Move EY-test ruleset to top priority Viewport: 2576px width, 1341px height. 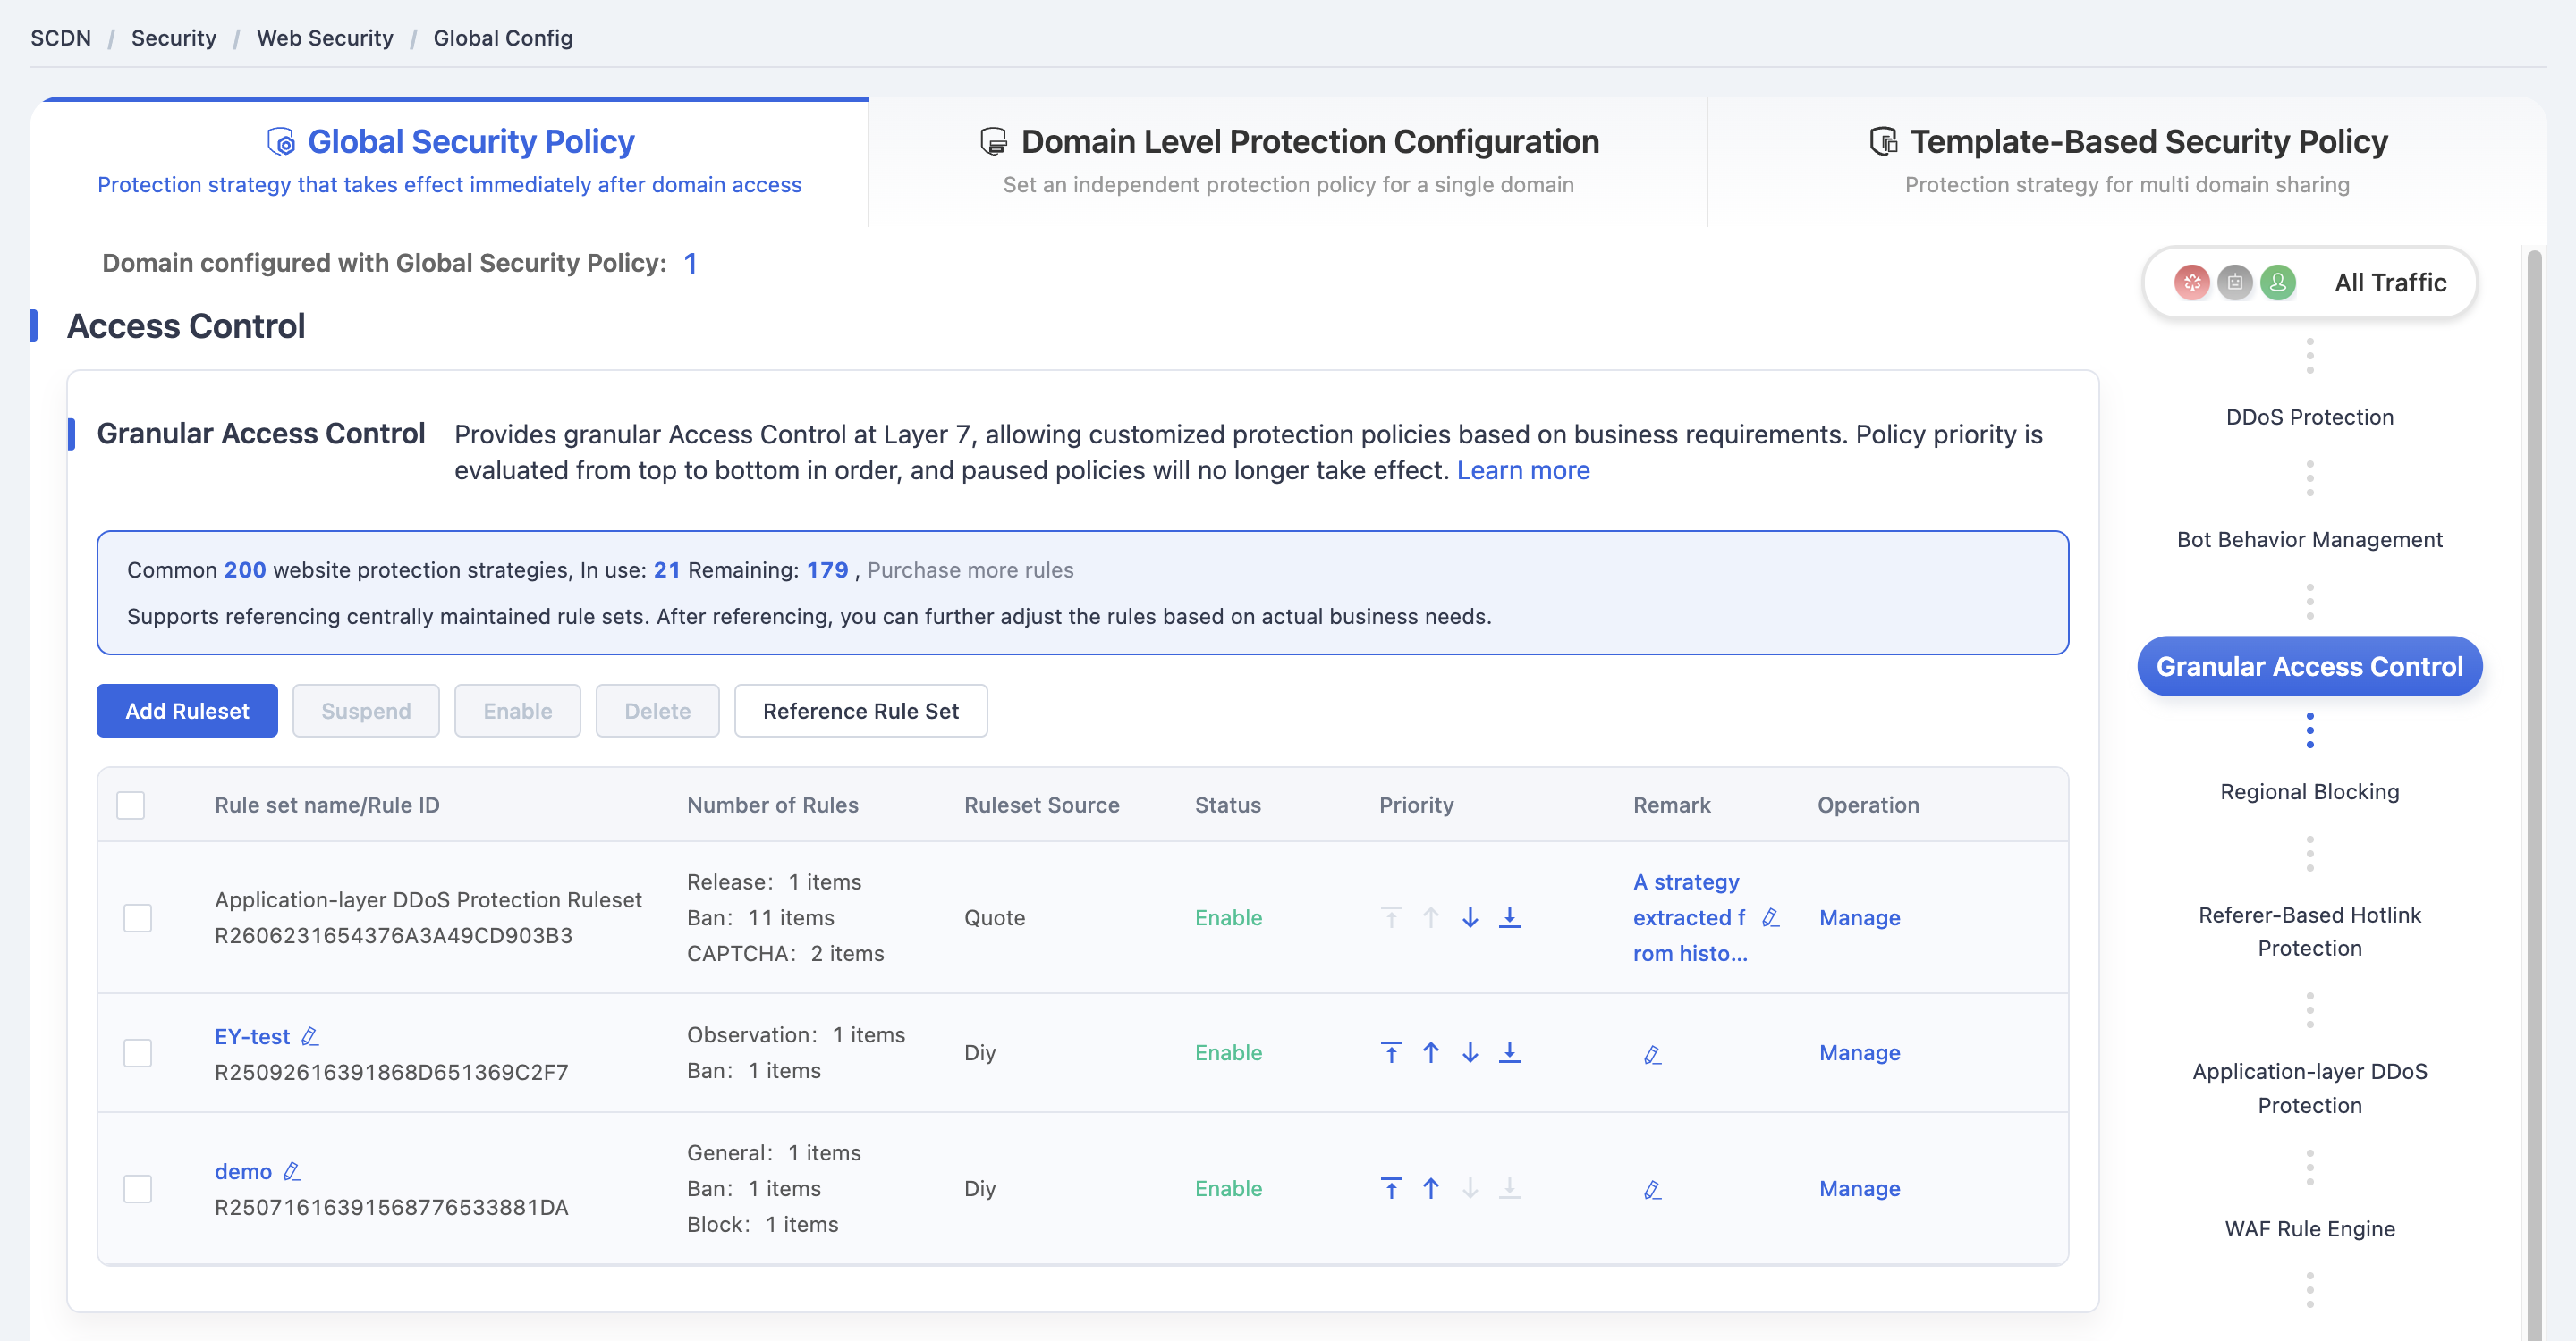(x=1391, y=1052)
